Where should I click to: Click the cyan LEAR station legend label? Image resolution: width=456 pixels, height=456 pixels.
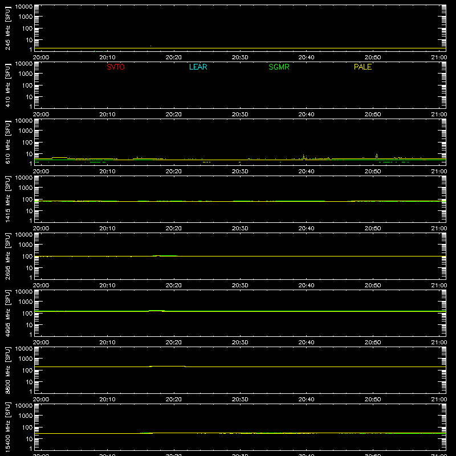198,67
